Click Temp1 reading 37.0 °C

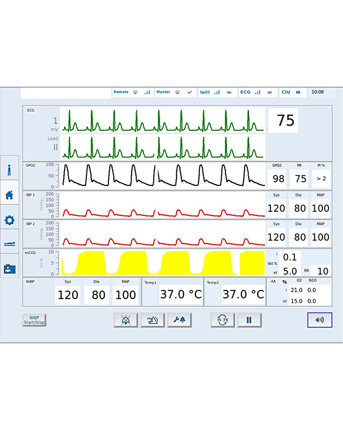181,294
